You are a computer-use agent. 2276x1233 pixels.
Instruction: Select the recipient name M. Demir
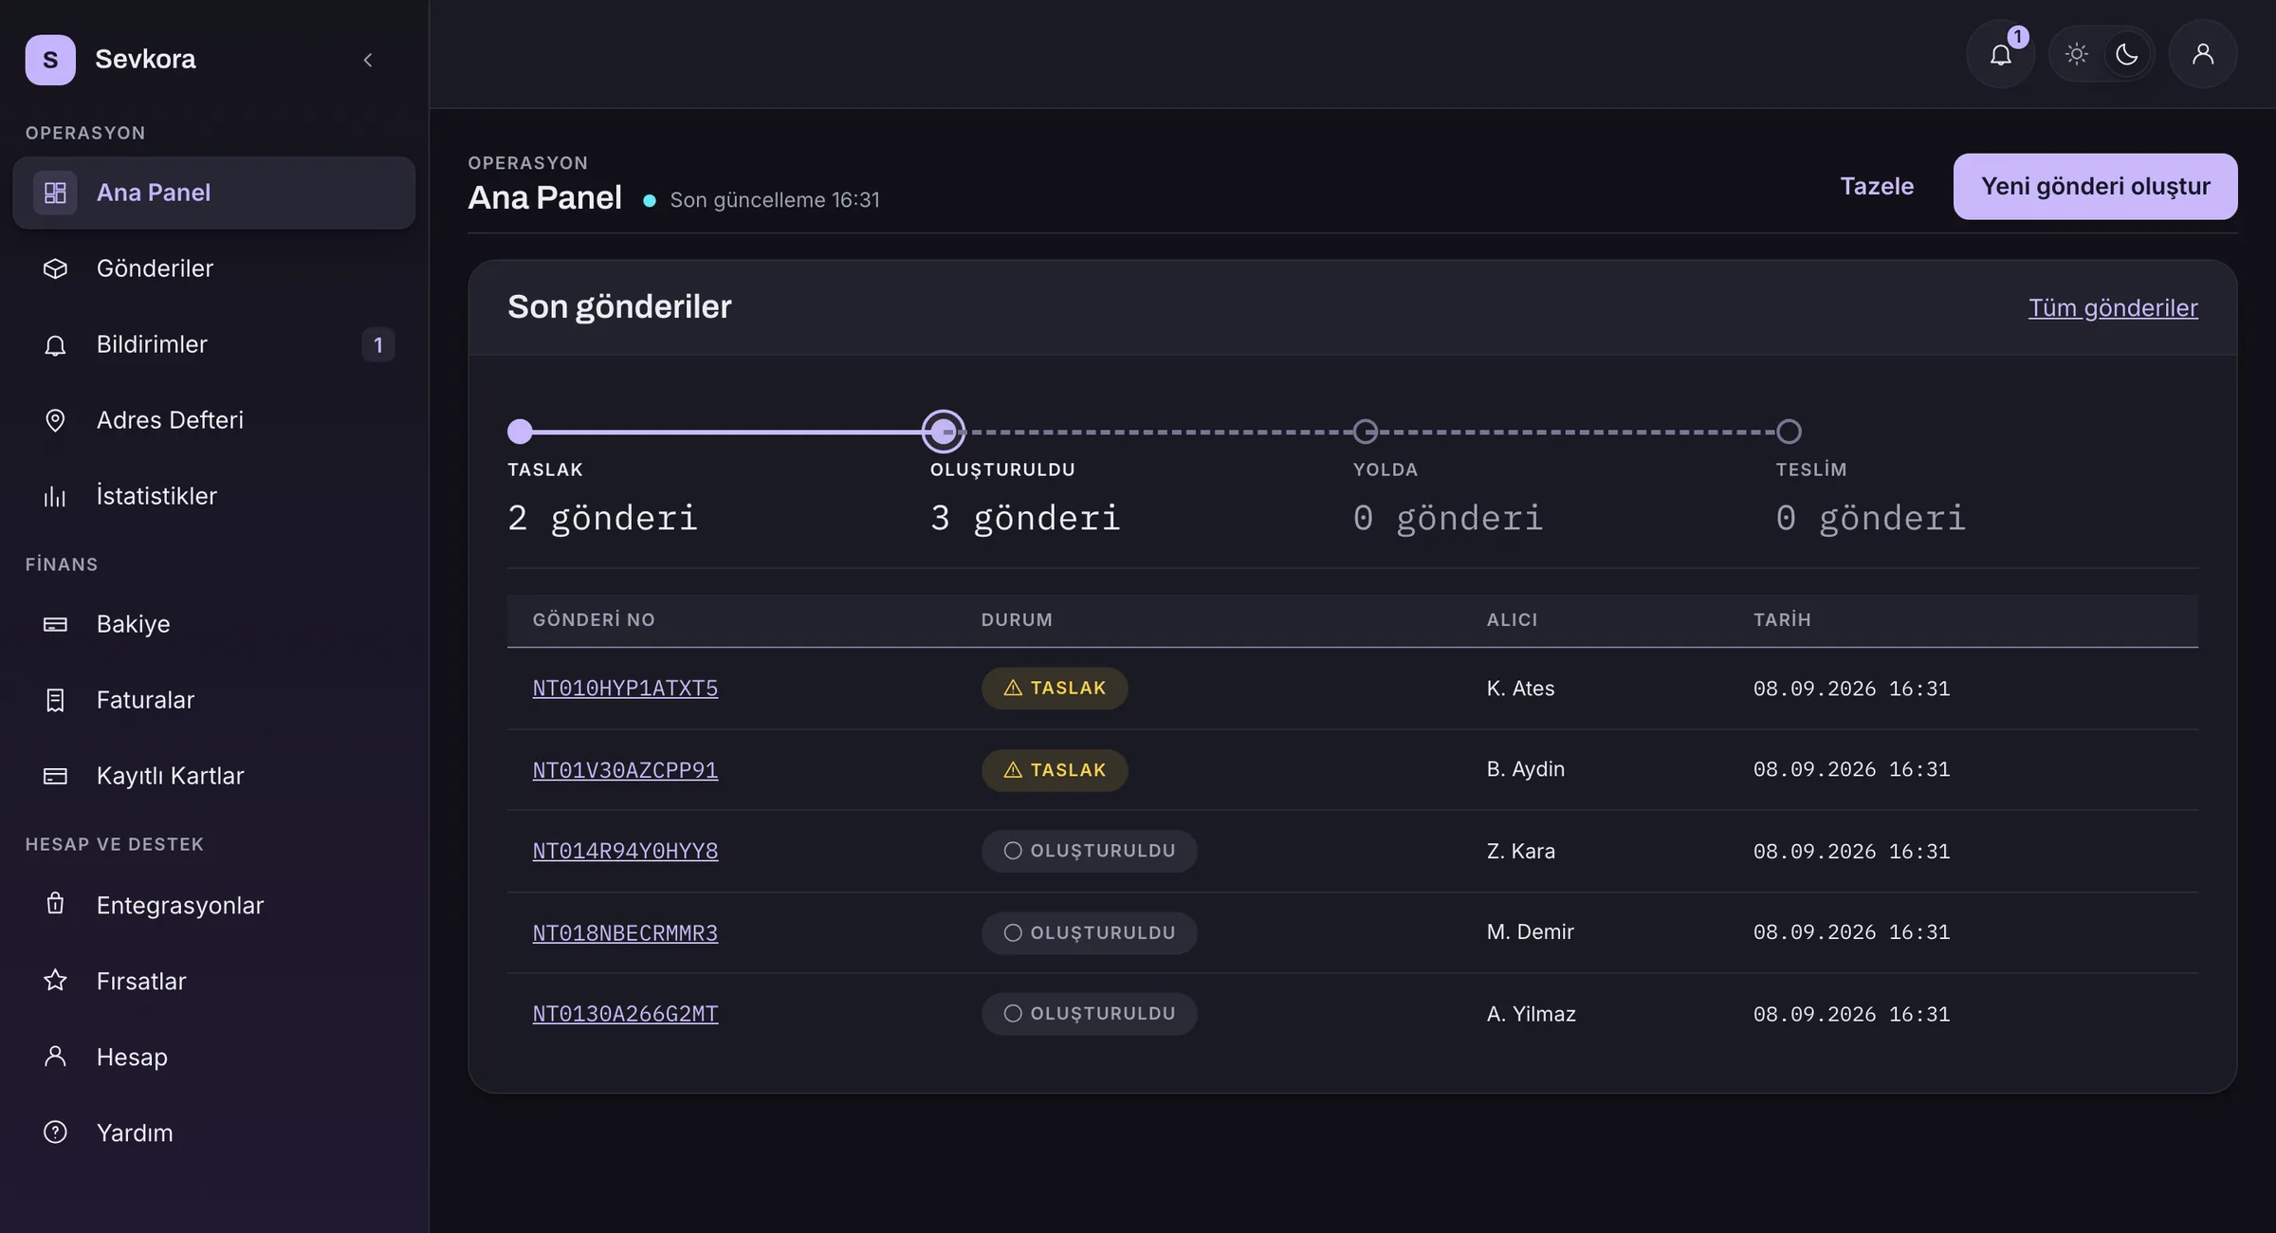click(x=1530, y=932)
